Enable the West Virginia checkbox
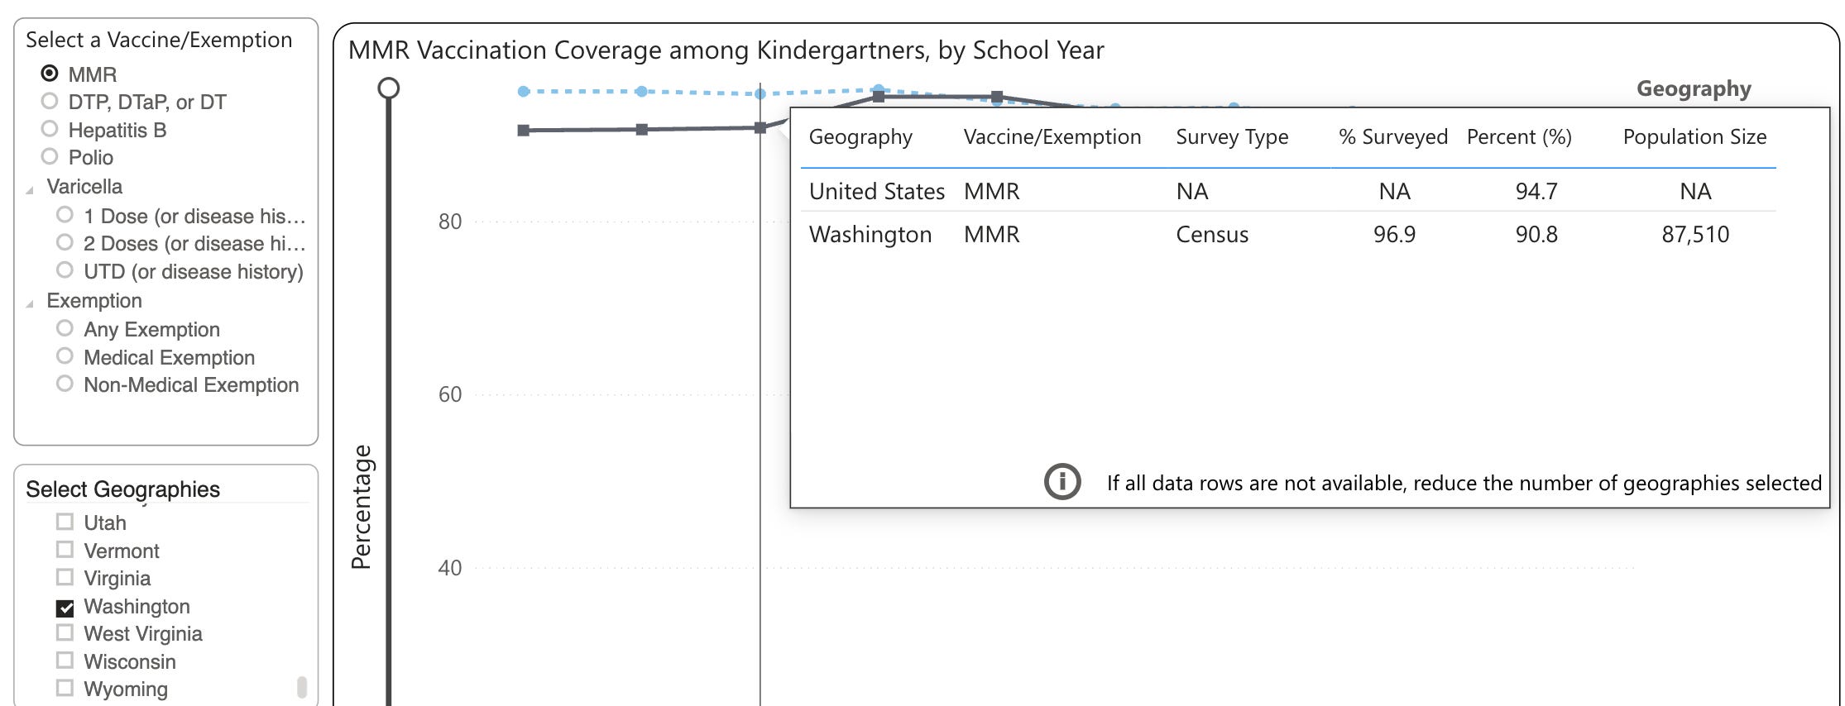The height and width of the screenshot is (706, 1845). pyautogui.click(x=65, y=632)
